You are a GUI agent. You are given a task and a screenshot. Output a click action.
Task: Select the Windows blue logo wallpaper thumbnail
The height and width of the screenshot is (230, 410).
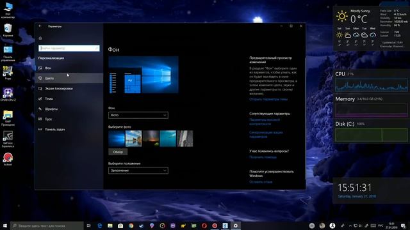tap(117, 139)
